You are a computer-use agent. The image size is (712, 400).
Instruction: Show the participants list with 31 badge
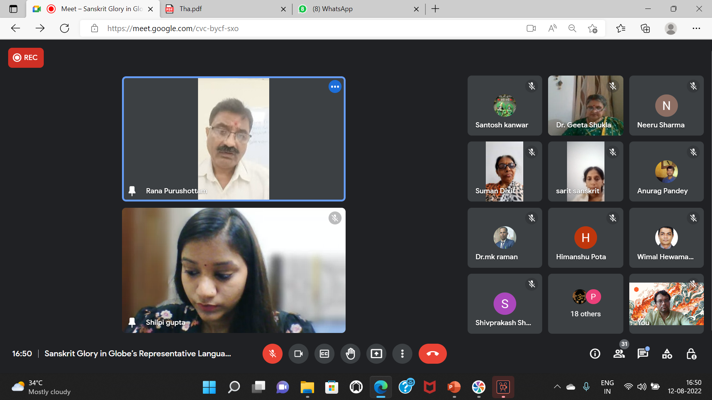[619, 354]
